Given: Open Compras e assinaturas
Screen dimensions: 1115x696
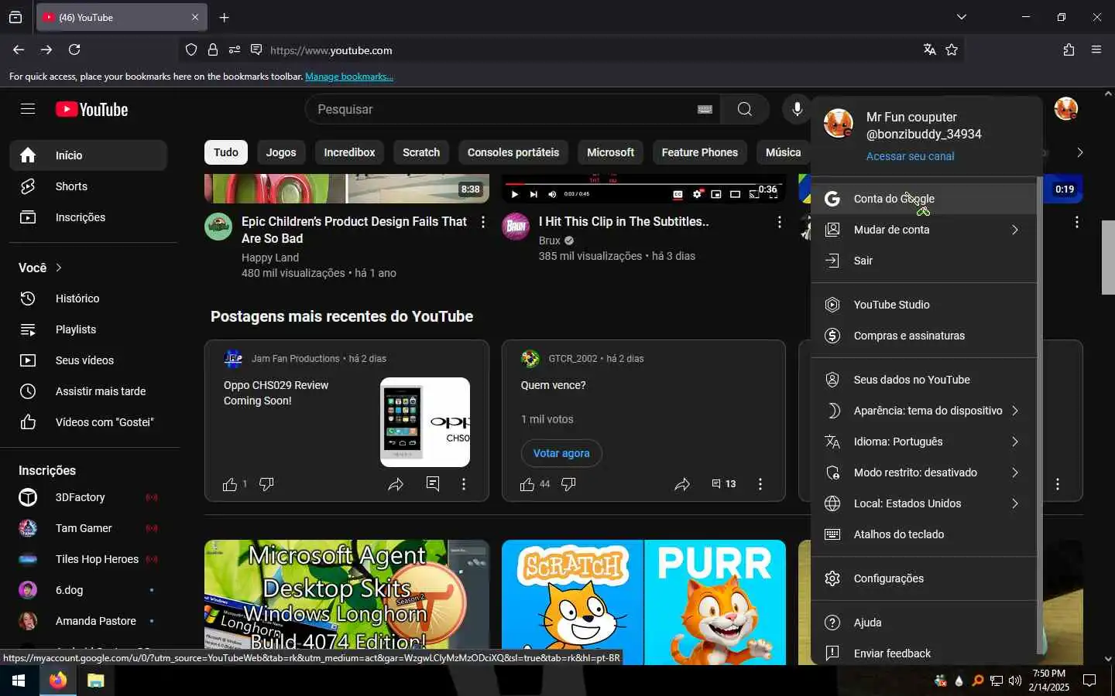Looking at the screenshot, I should pos(923,336).
